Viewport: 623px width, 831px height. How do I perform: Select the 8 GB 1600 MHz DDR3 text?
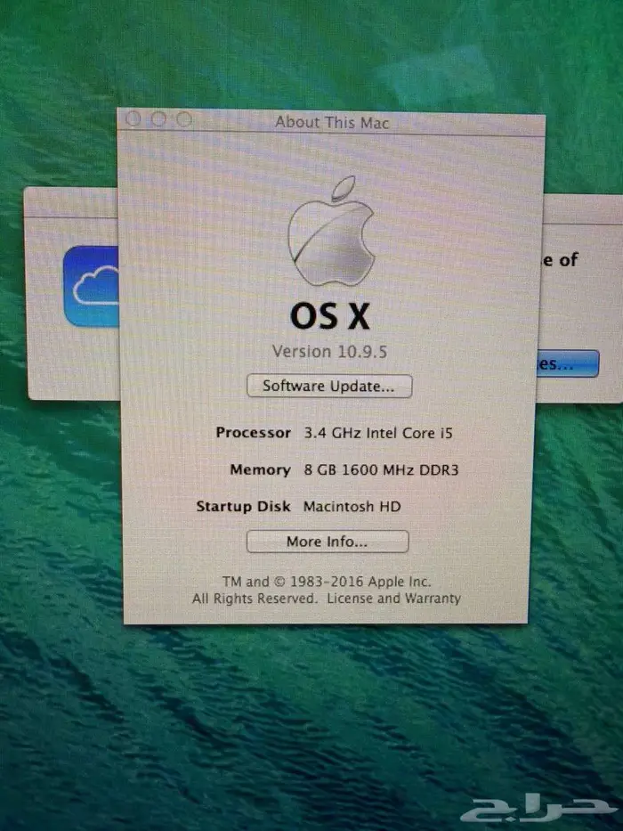pyautogui.click(x=381, y=469)
